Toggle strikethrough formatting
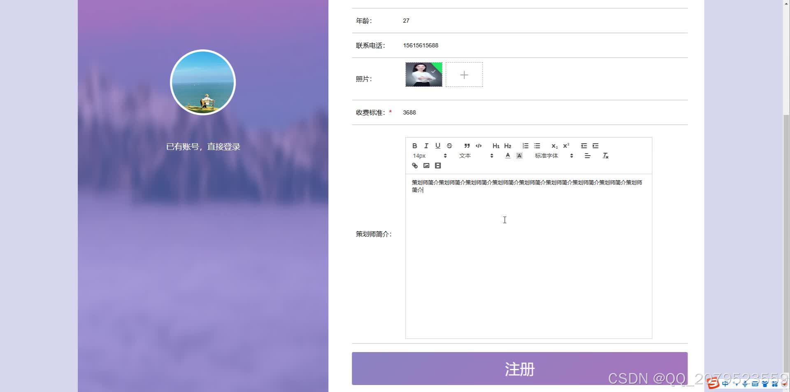Viewport: 790px width, 392px height. point(449,146)
